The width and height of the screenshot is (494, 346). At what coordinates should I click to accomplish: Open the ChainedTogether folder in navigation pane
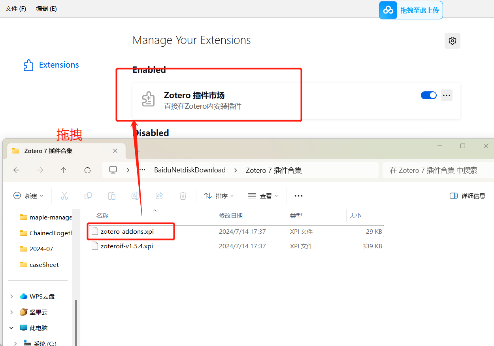(46, 233)
